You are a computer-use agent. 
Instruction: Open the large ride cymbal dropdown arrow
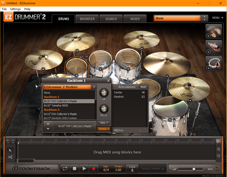167,76
